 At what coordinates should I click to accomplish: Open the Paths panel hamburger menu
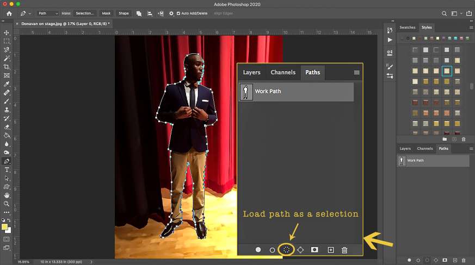[x=357, y=72]
